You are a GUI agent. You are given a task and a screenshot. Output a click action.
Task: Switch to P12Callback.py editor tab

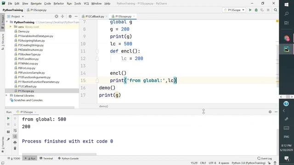click(x=95, y=16)
